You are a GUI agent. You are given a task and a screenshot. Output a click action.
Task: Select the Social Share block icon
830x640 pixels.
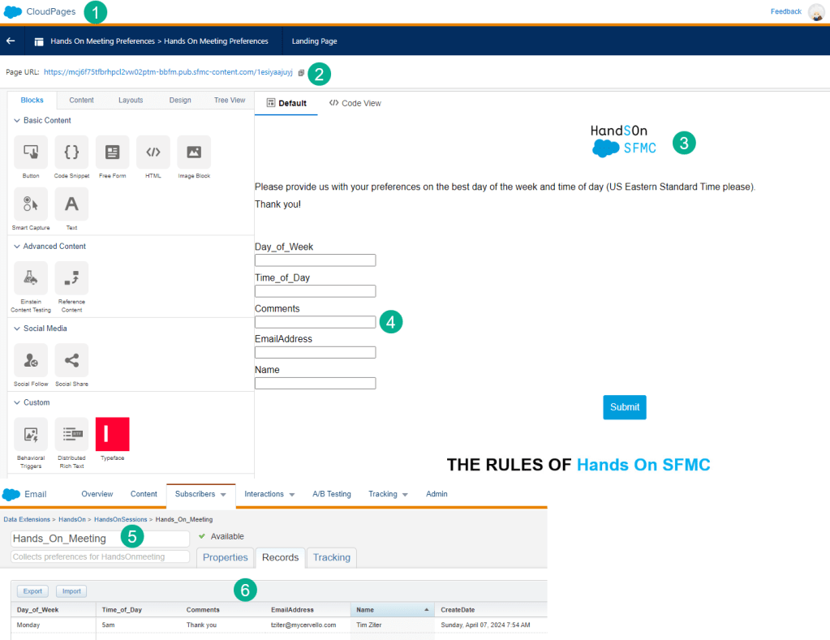[x=71, y=360]
